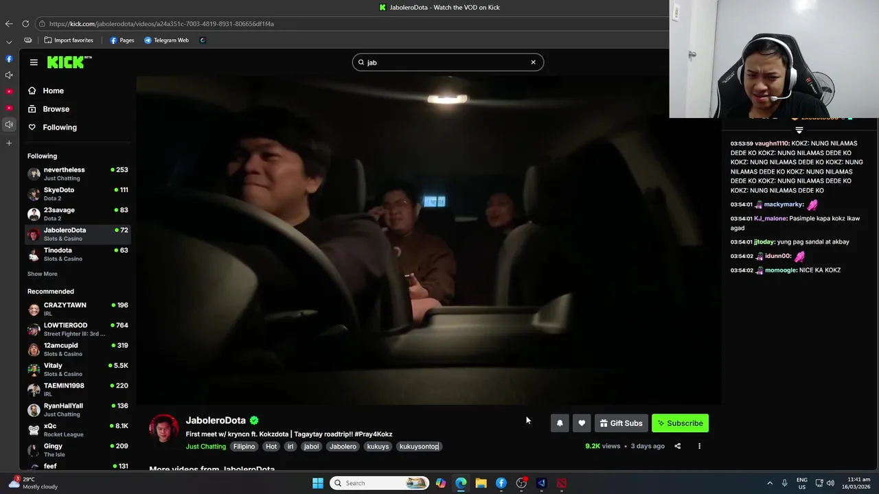Select the kukuysontop tag
879x494 pixels.
pyautogui.click(x=419, y=447)
